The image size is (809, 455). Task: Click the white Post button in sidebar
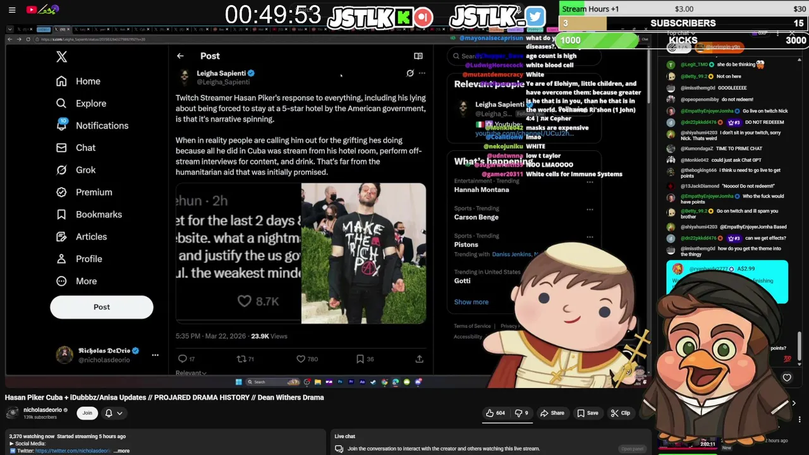(x=102, y=307)
